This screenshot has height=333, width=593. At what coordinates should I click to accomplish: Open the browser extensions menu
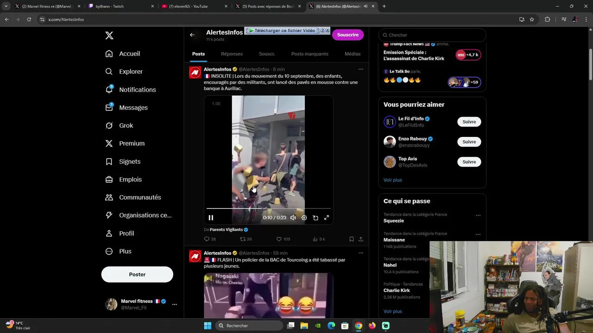(547, 19)
